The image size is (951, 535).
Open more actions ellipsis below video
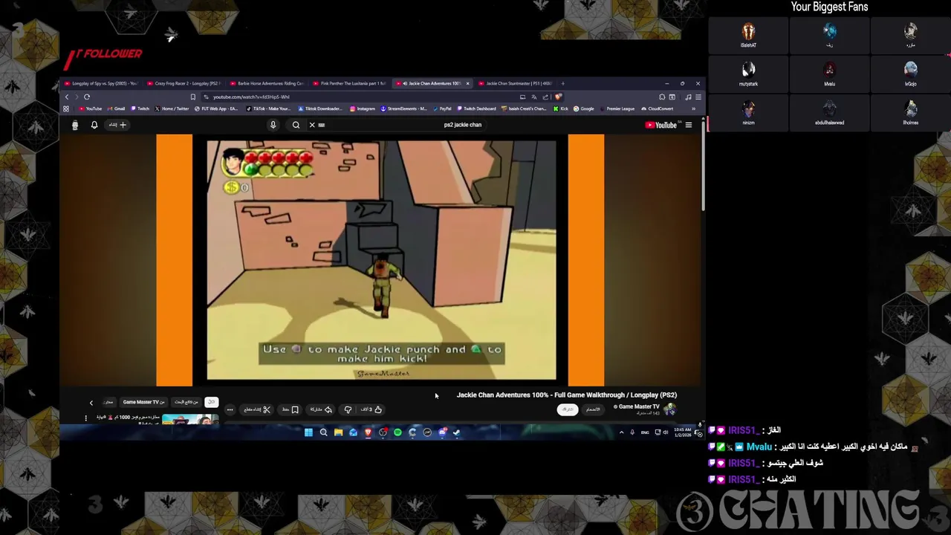[230, 409]
